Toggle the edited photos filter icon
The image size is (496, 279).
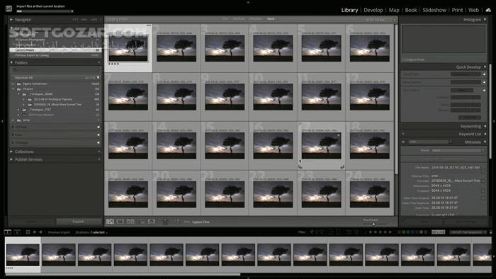tap(349, 232)
